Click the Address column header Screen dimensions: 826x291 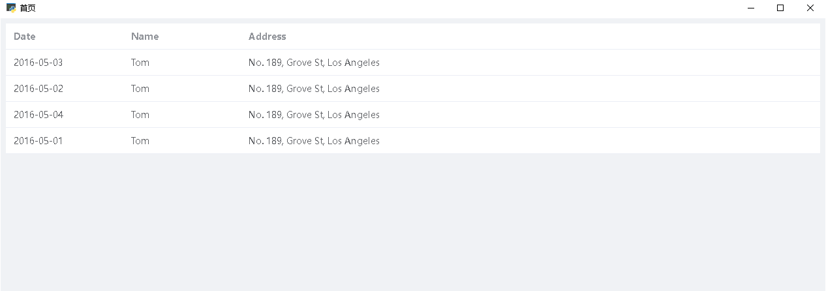coord(268,37)
